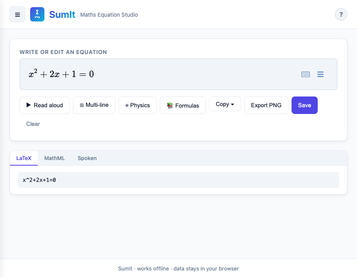Enable Multi-line equation mode
This screenshot has height=278, width=357.
94,105
